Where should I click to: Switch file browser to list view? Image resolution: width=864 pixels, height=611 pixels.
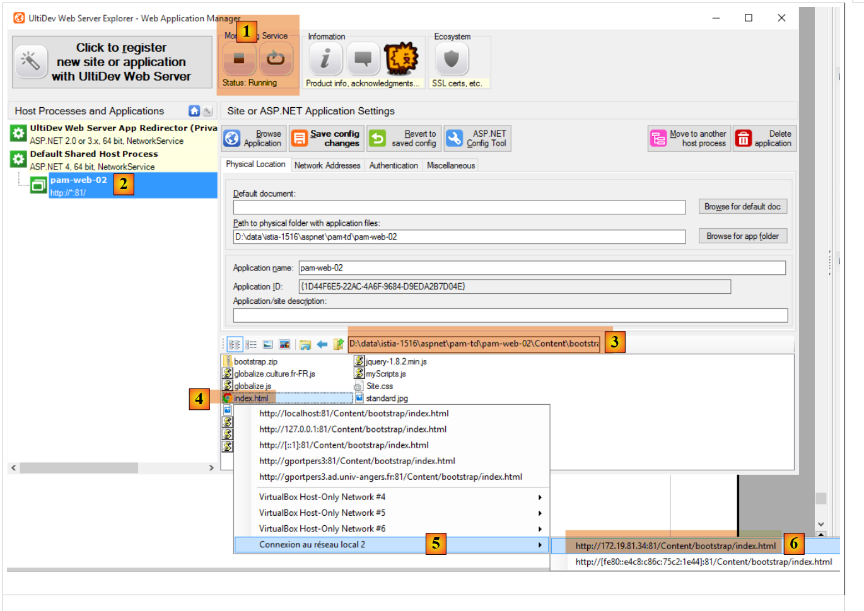(x=251, y=344)
